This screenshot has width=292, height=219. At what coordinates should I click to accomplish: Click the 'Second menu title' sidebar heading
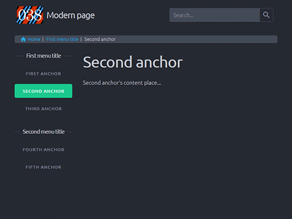[x=43, y=132]
